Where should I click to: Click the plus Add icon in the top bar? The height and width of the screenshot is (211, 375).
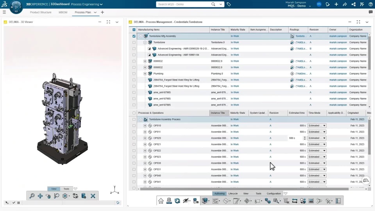coord(336,4)
